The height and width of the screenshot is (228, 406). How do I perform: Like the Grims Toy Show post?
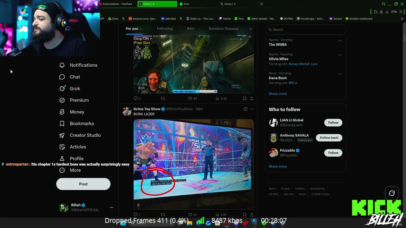193,215
